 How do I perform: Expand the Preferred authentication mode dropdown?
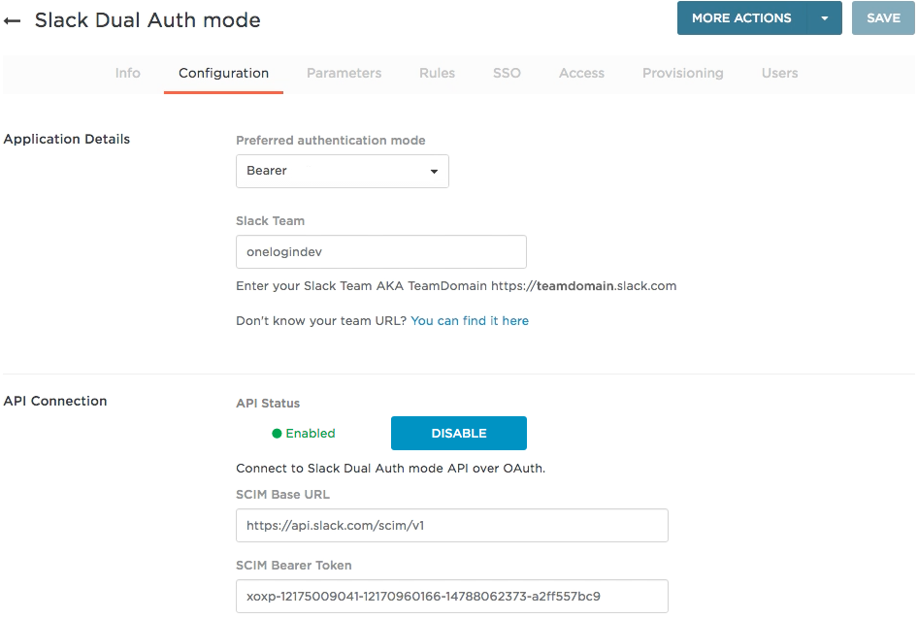(343, 171)
